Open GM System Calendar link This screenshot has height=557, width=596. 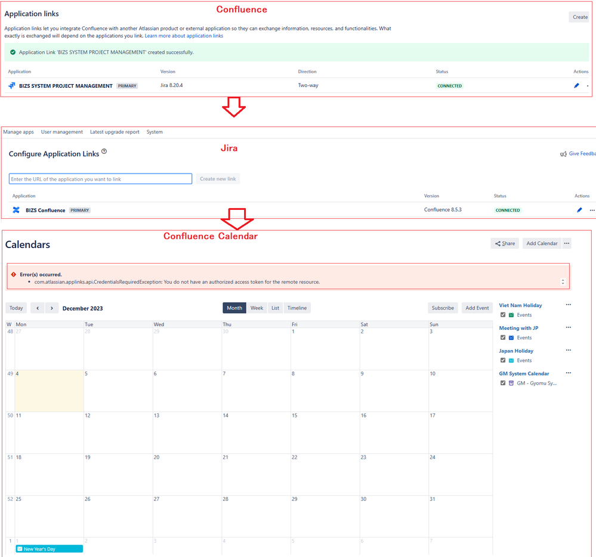pyautogui.click(x=524, y=373)
